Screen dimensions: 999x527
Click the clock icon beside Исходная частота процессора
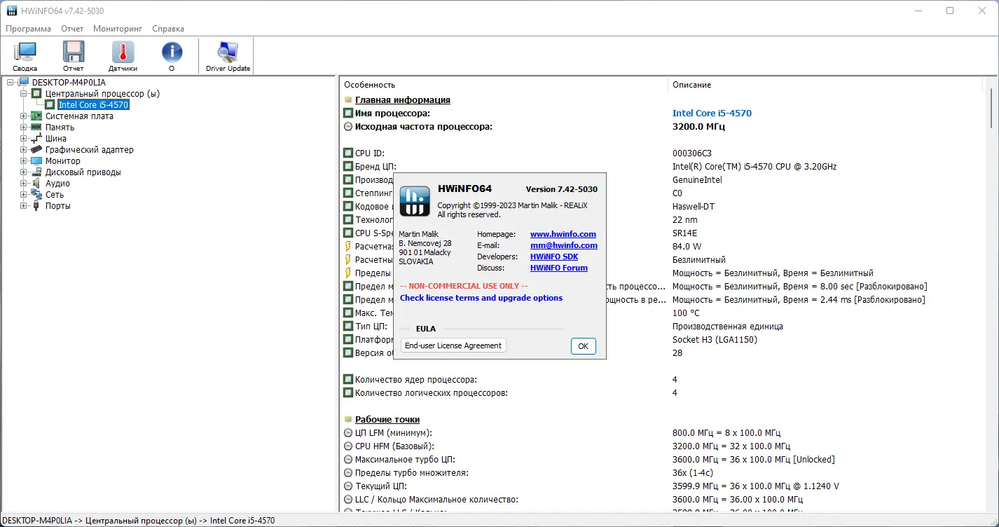click(348, 127)
